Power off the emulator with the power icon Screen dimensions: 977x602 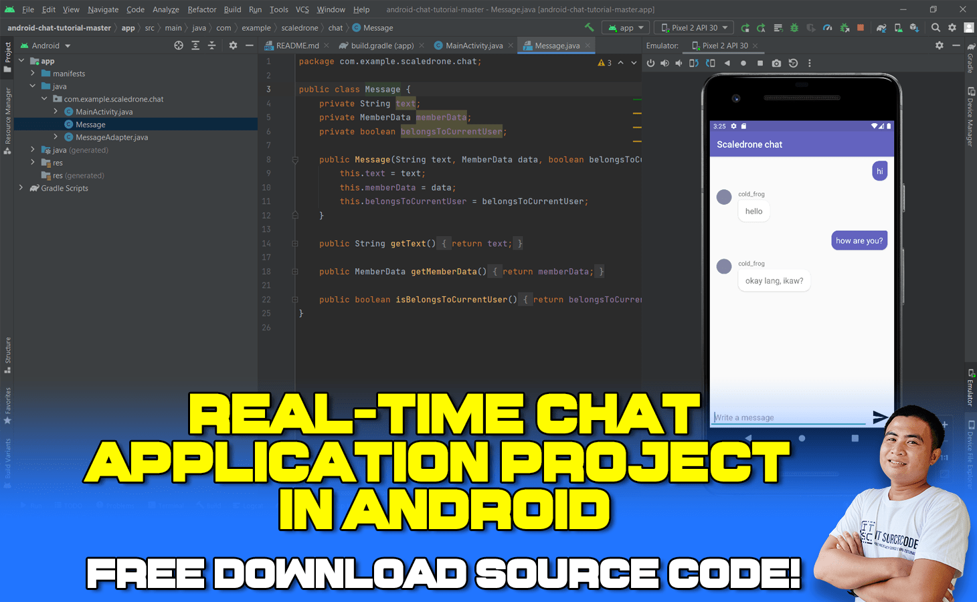(651, 62)
